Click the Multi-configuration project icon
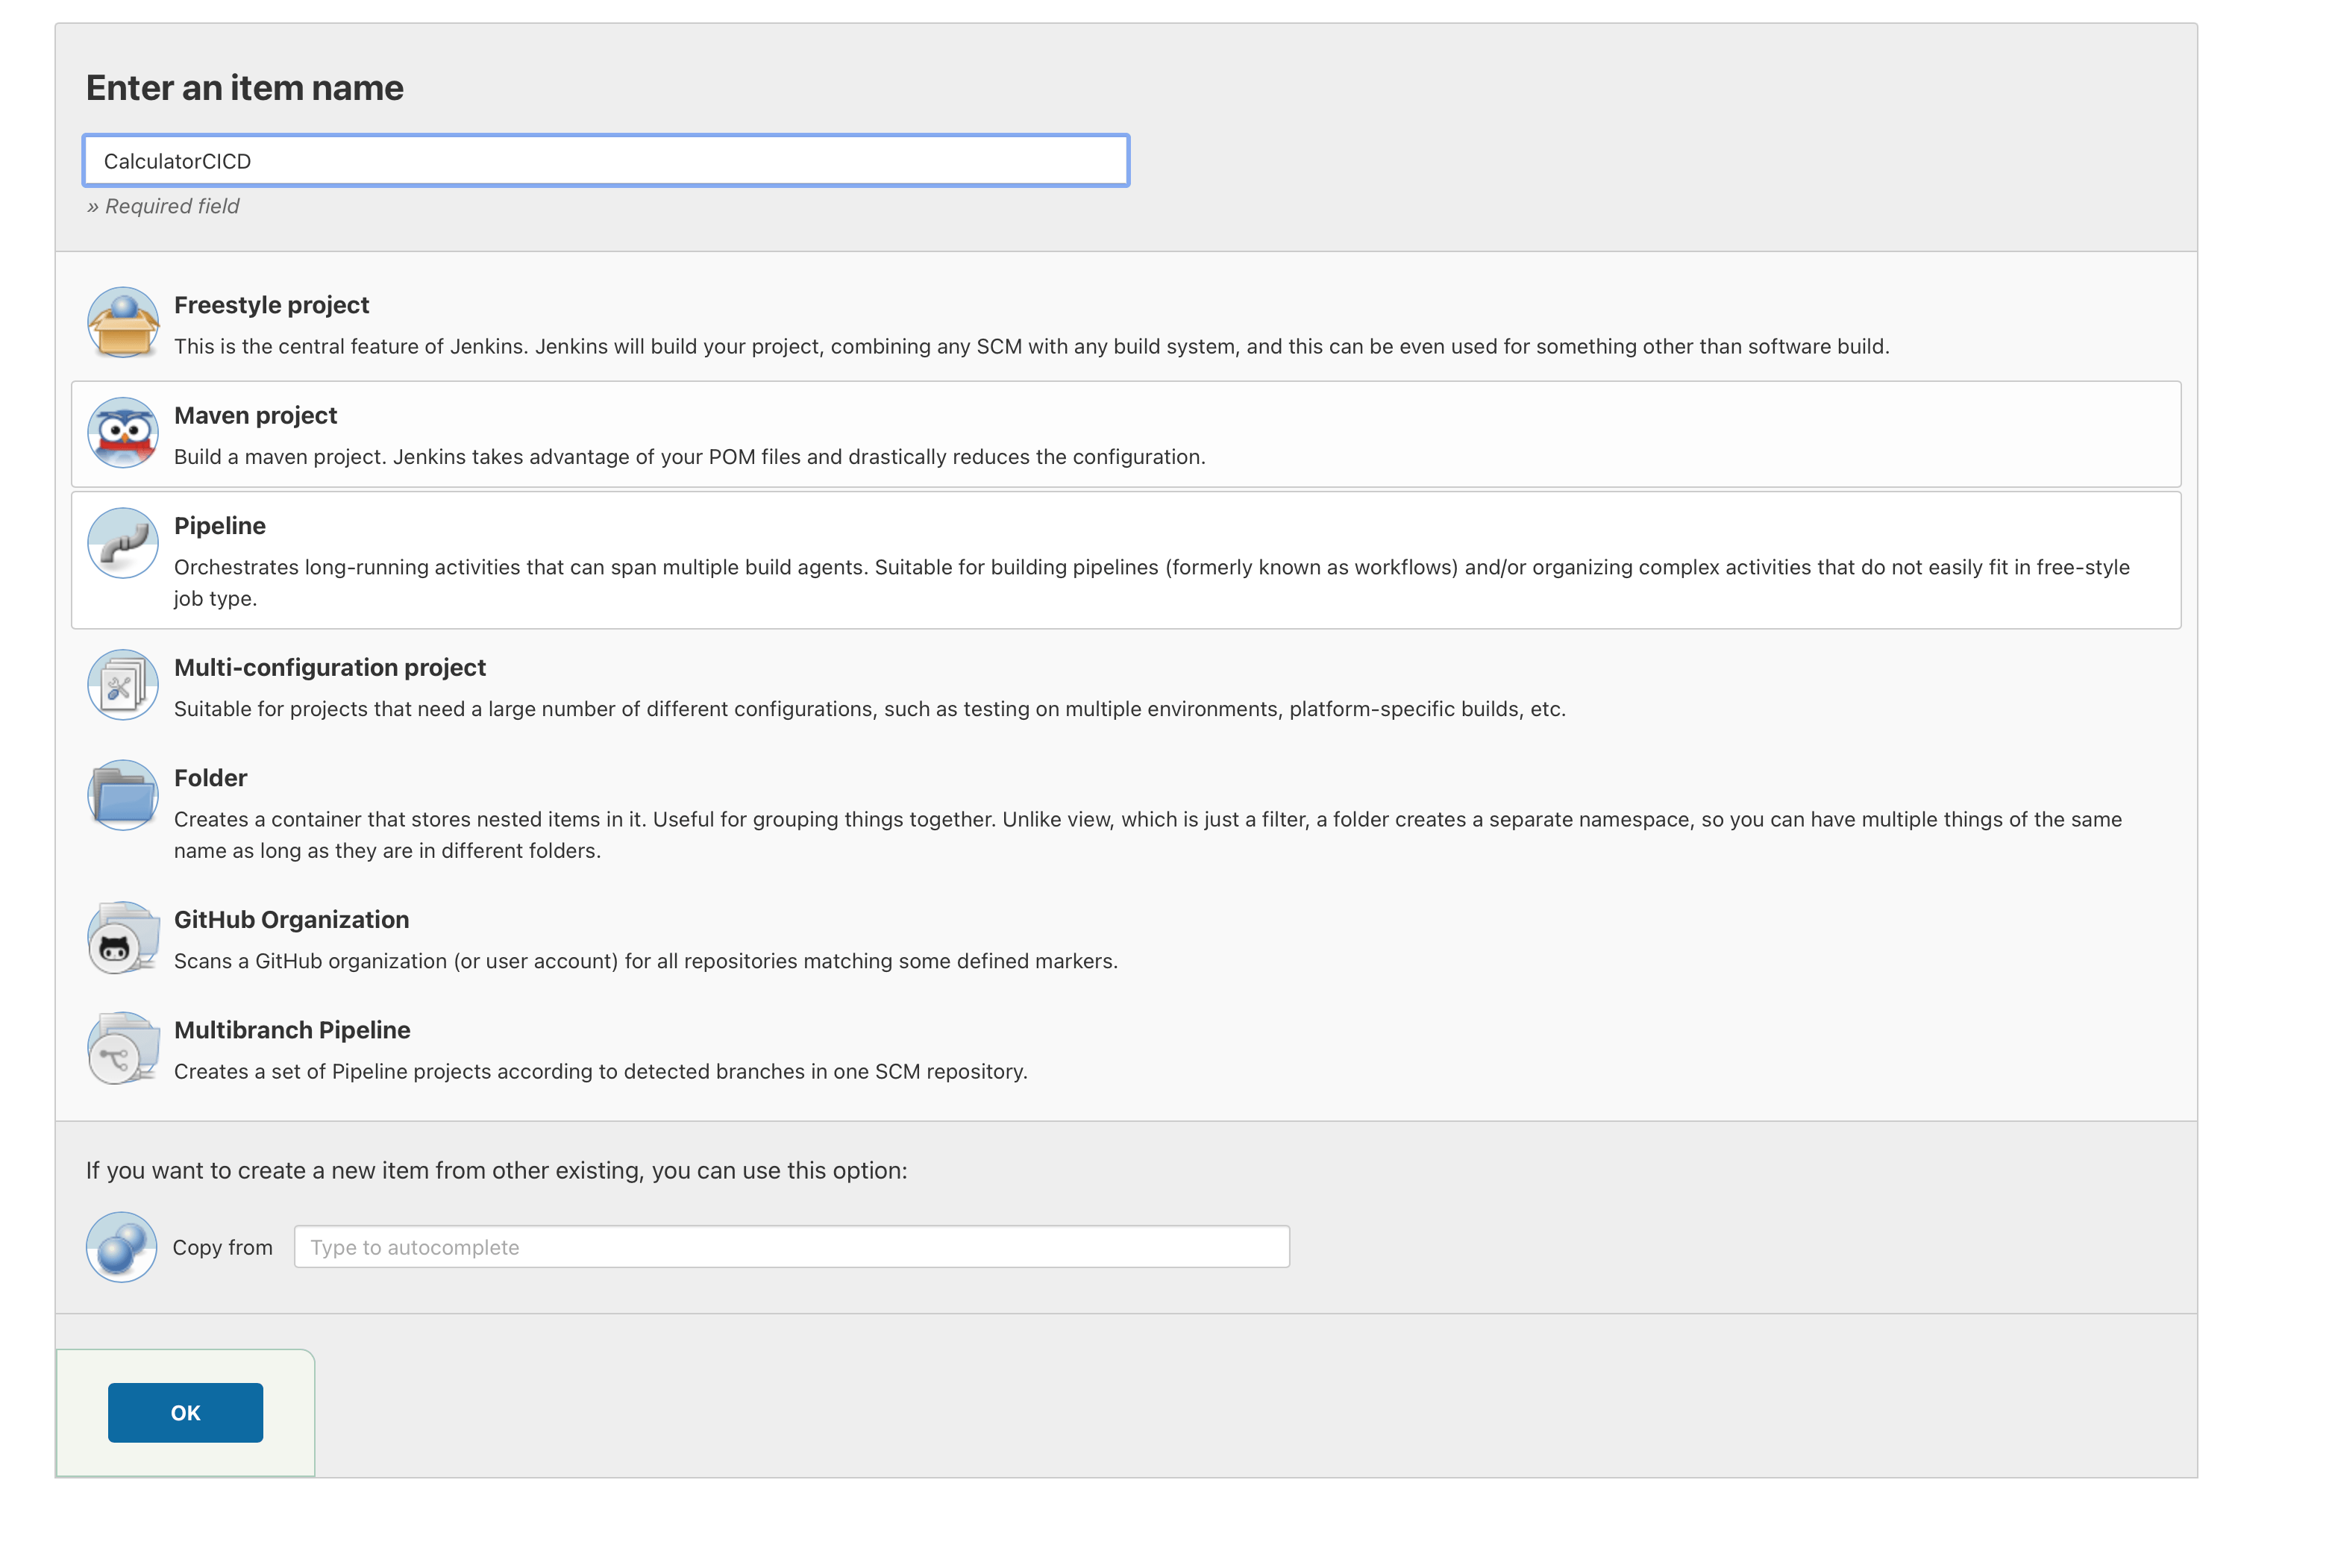Screen dimensions: 2332x1568 122,685
